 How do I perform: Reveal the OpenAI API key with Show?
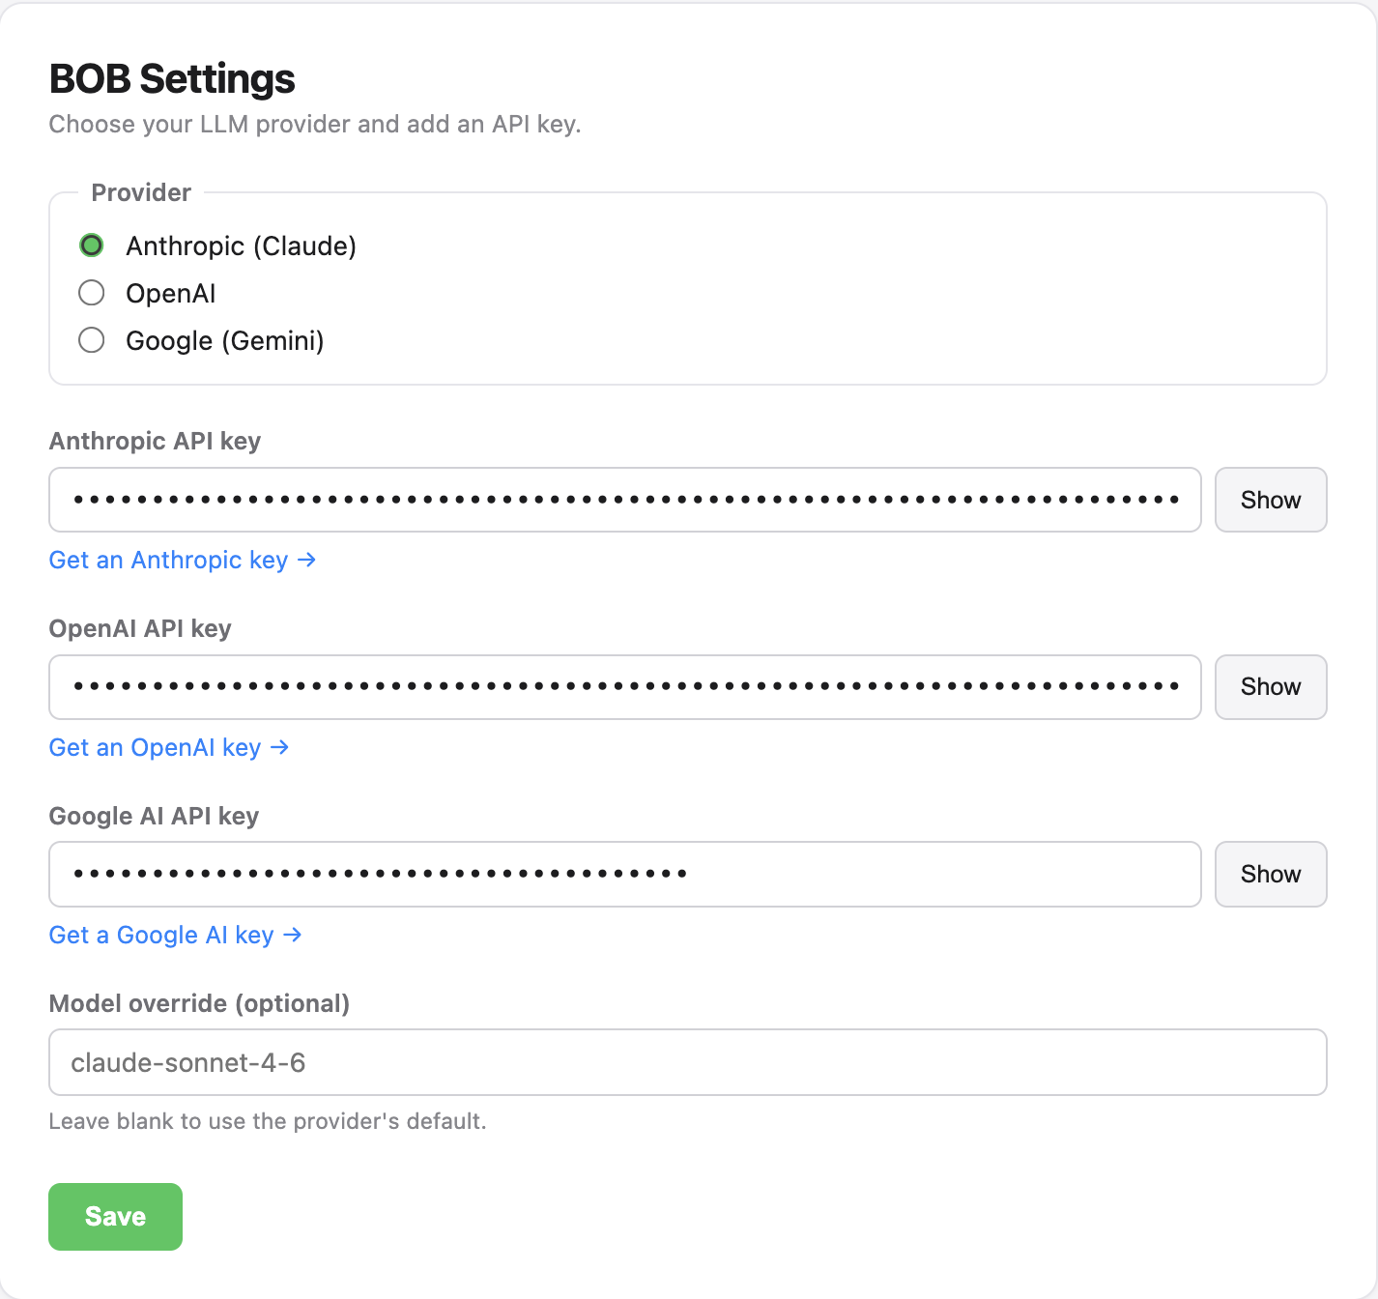(x=1271, y=687)
